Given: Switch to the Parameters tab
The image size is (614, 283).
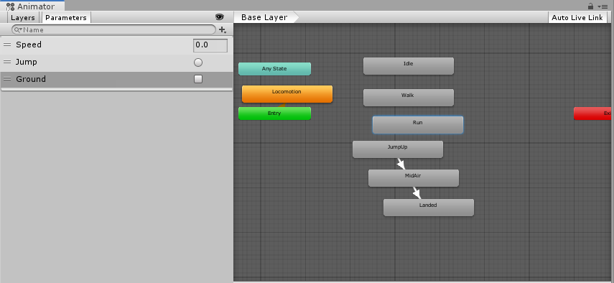Looking at the screenshot, I should click(66, 18).
